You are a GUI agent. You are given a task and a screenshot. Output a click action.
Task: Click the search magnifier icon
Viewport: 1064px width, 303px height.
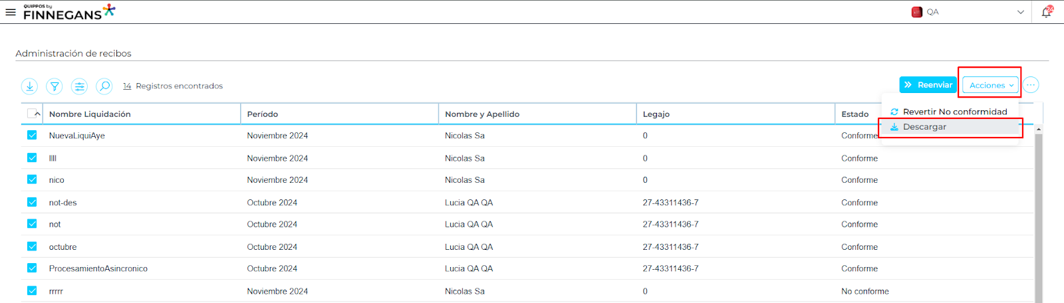click(104, 86)
